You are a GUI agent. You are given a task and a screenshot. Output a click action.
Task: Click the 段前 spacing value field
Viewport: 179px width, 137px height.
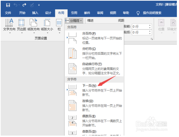pos(140,26)
